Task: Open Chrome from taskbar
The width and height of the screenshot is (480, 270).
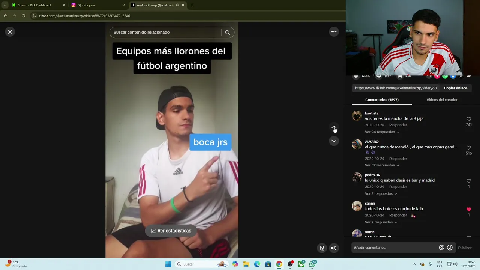Action: 279,264
